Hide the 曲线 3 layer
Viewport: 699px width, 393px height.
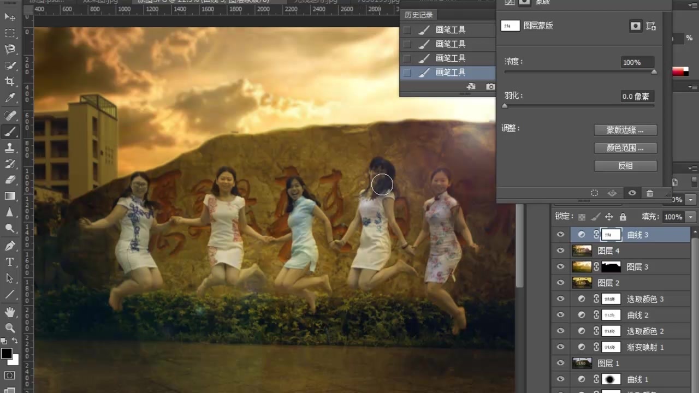[x=560, y=235]
